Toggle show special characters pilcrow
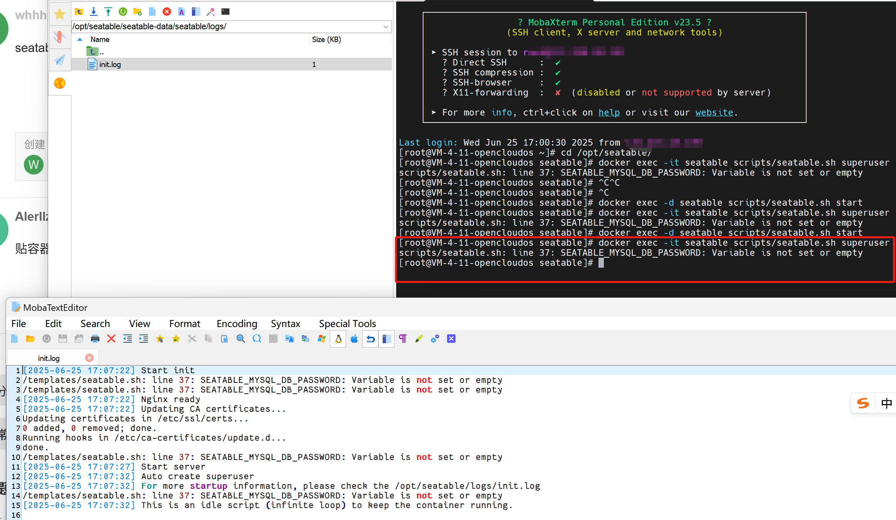 tap(403, 339)
